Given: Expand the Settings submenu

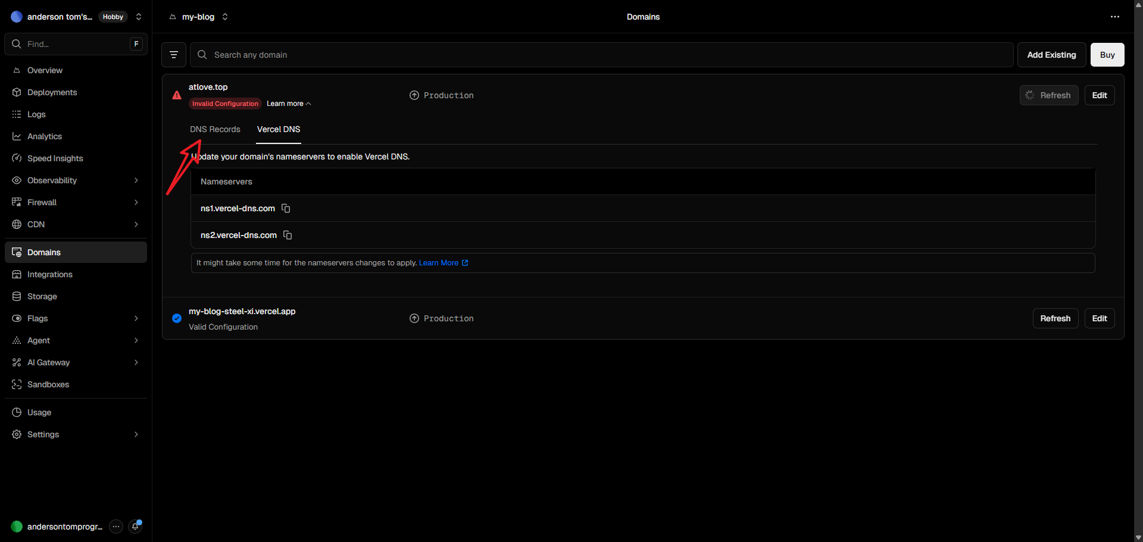Looking at the screenshot, I should click(136, 434).
